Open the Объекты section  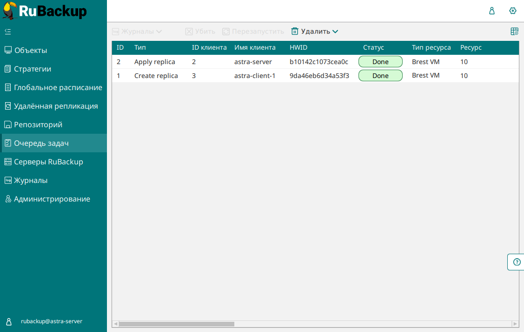coord(30,50)
